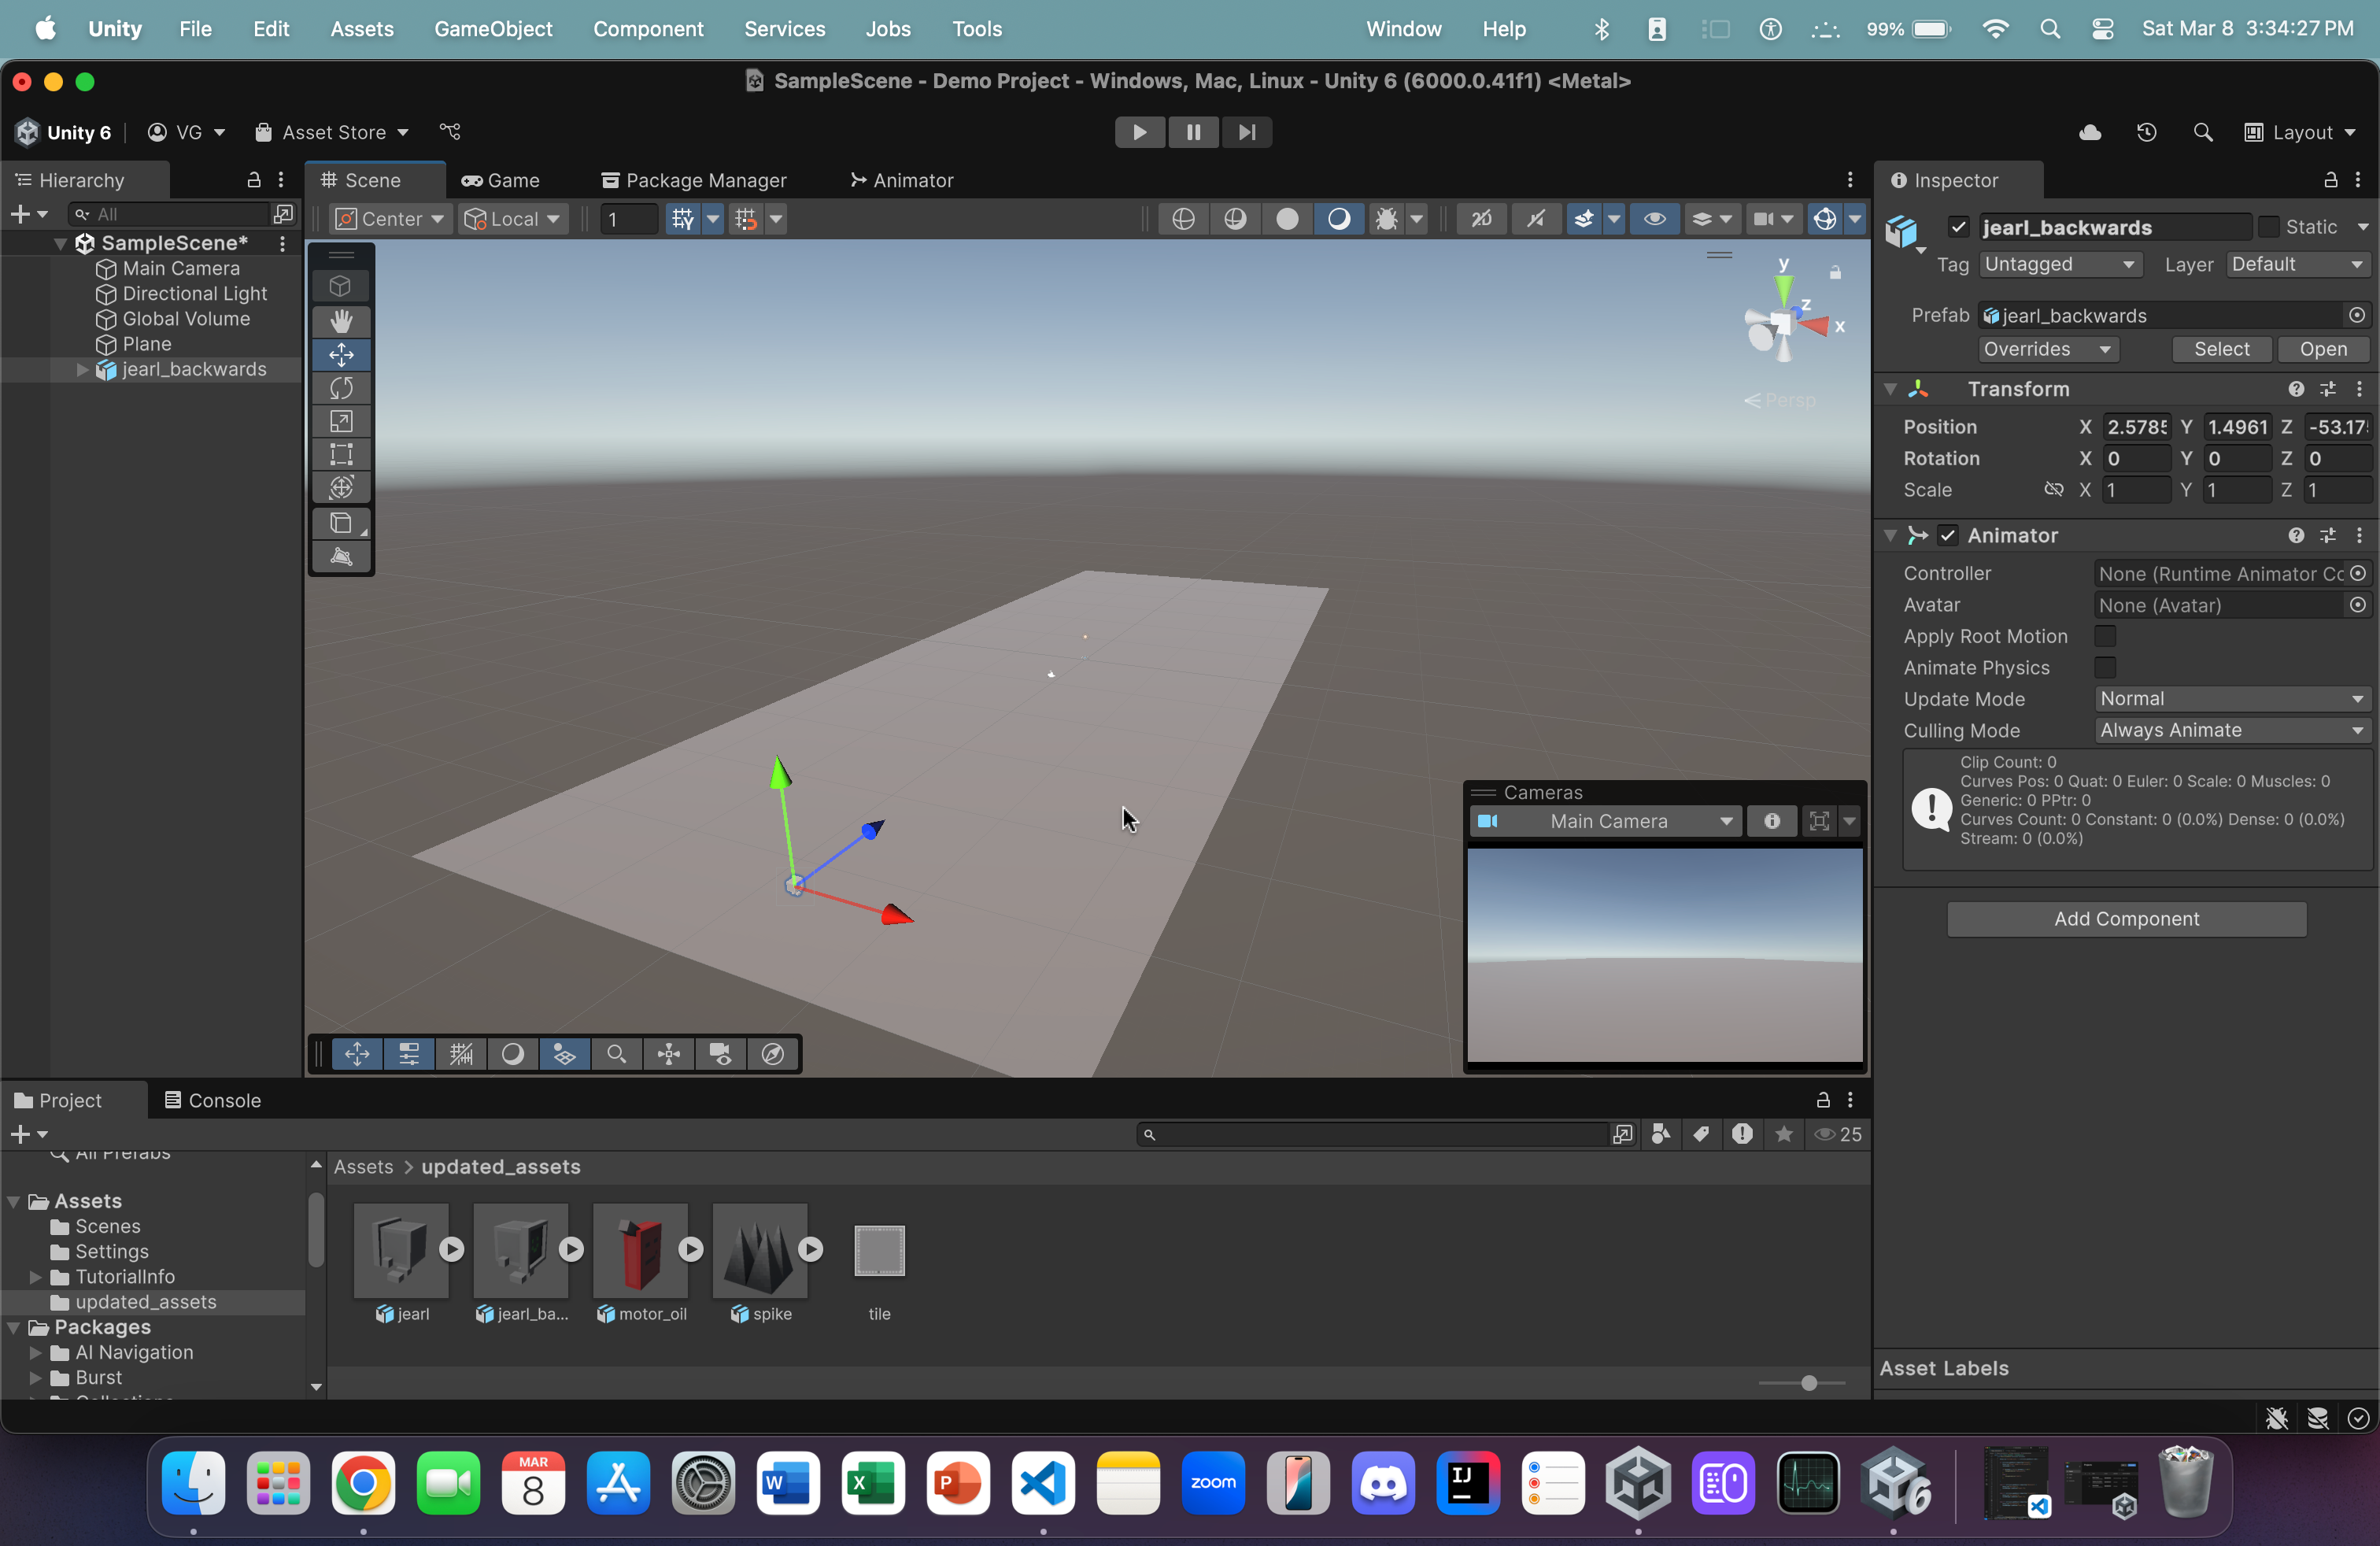Select the Scale tool
Screen dimensions: 2380x1546
(341, 421)
